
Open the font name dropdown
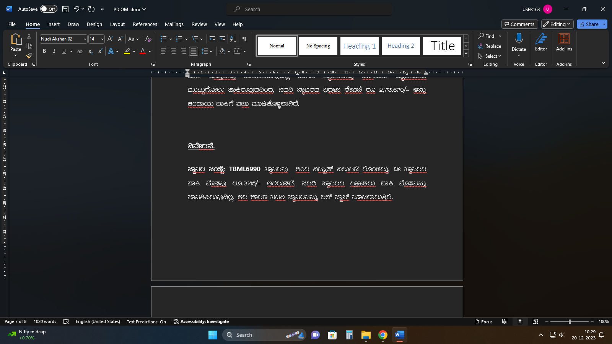click(85, 39)
